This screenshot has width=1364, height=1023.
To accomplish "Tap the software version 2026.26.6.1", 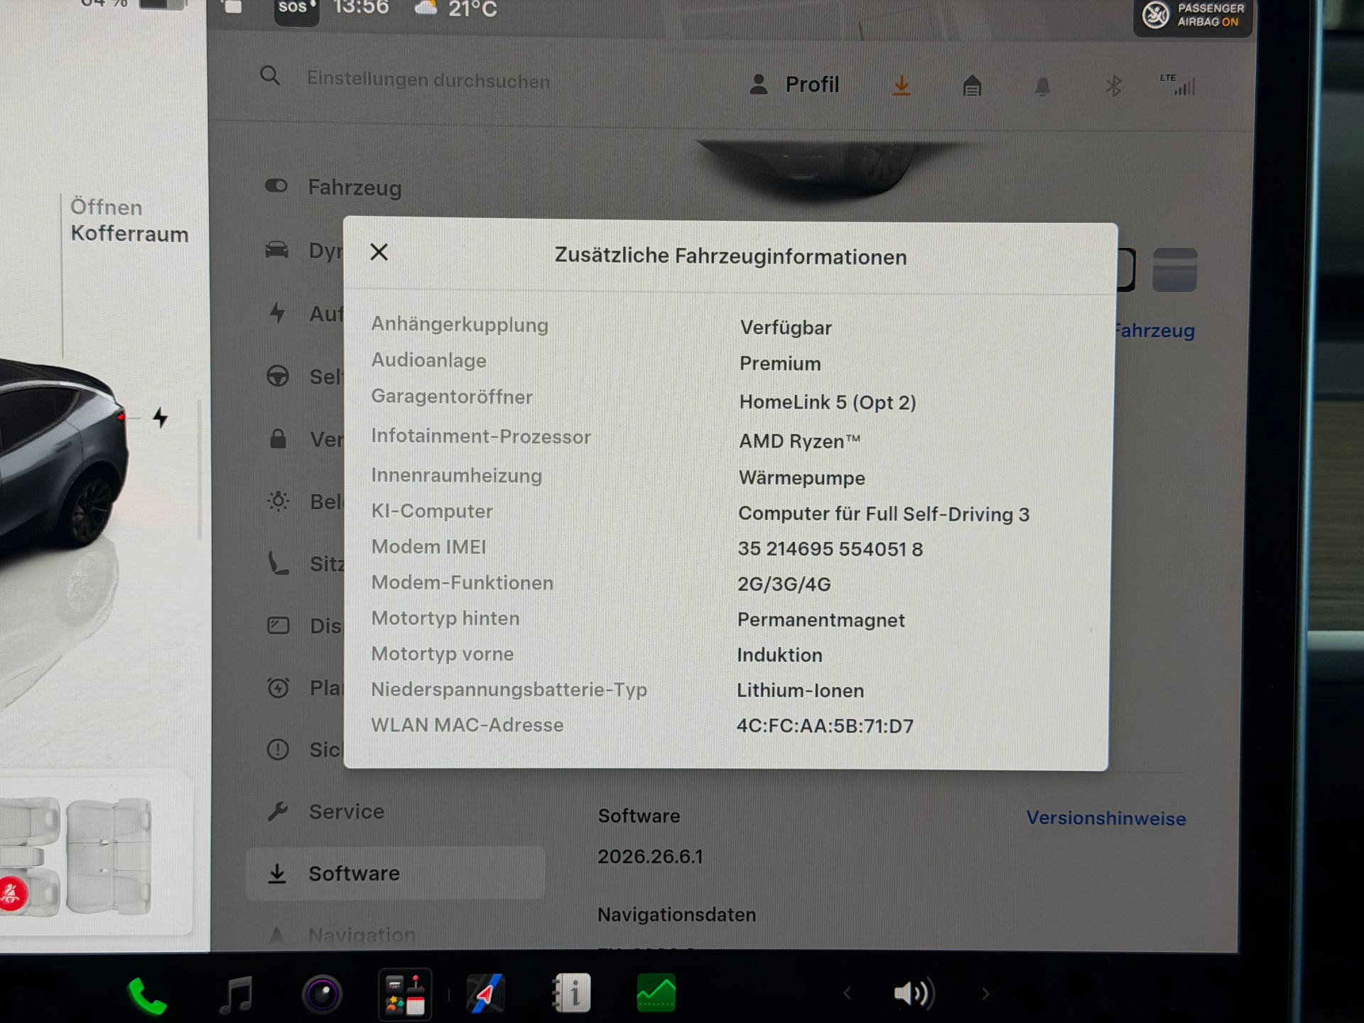I will pos(650,857).
